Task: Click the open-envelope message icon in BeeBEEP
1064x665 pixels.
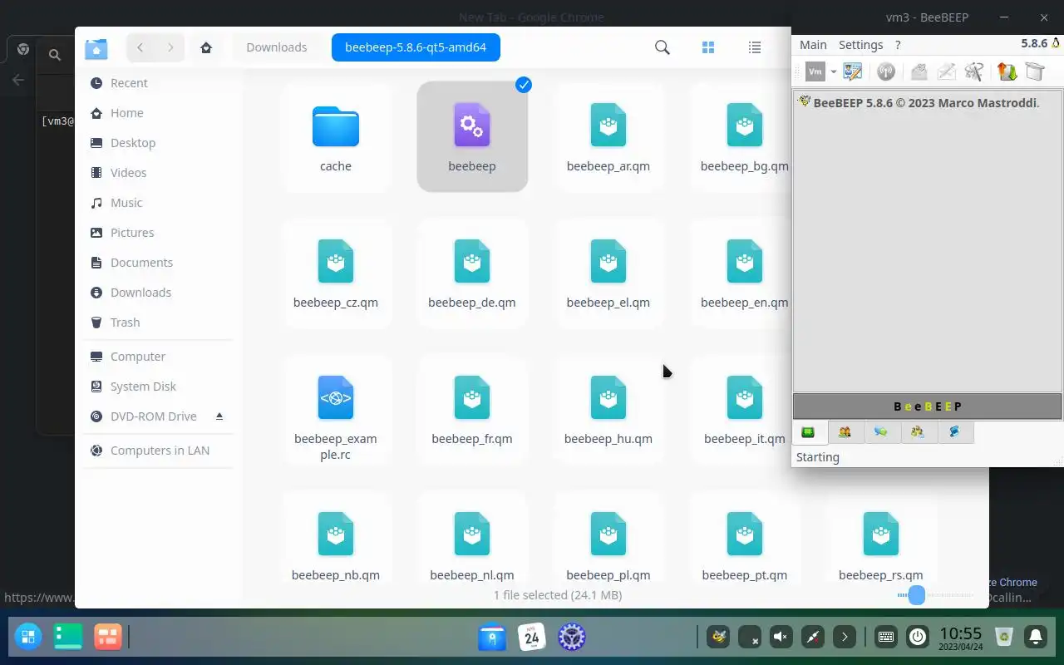Action: 919,71
